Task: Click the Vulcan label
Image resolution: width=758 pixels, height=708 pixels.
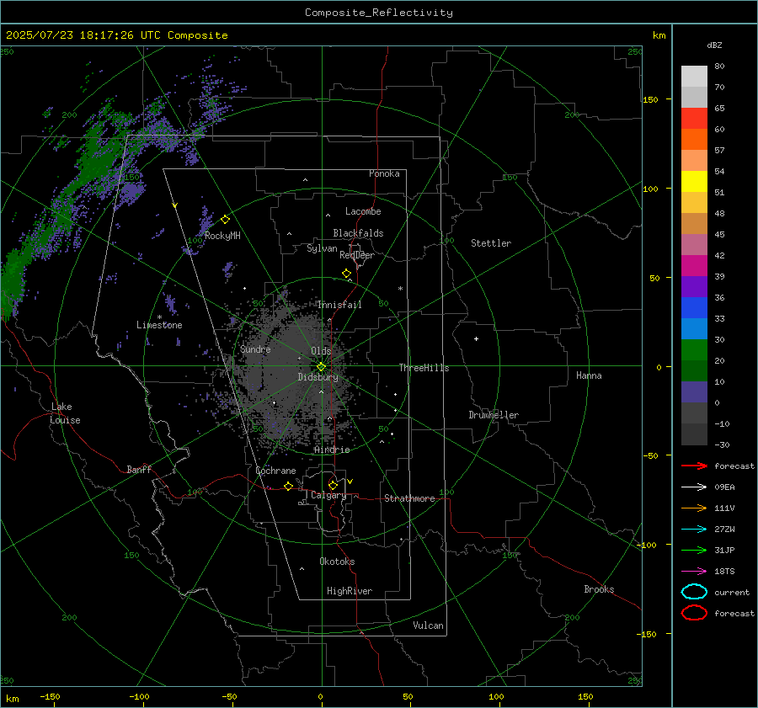Action: click(429, 625)
